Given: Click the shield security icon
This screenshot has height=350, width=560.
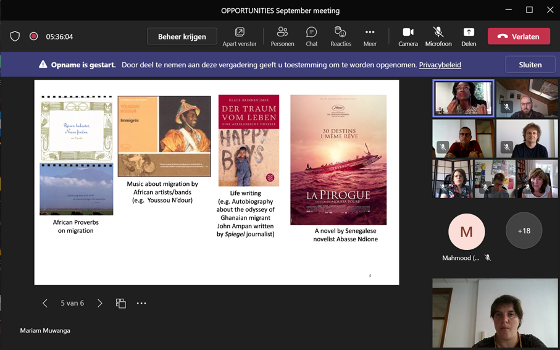Looking at the screenshot, I should point(15,36).
